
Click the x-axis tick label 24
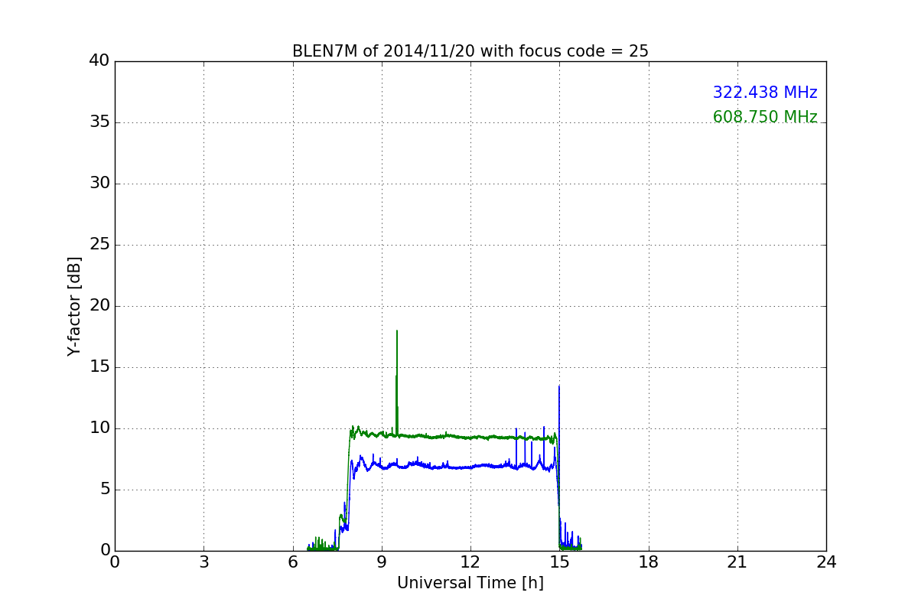point(826,562)
